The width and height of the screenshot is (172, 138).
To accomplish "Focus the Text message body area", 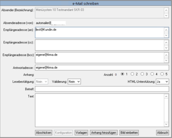I will pos(100,110).
